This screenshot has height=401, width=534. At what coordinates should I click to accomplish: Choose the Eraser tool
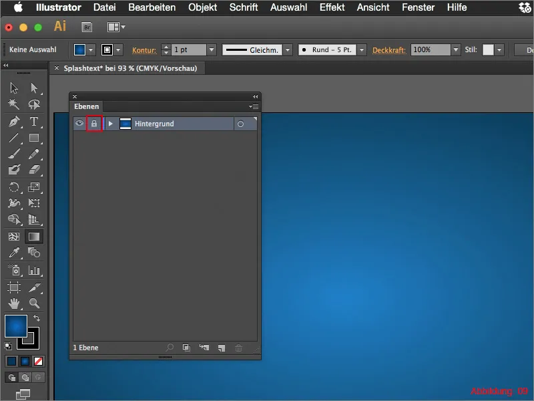(34, 170)
